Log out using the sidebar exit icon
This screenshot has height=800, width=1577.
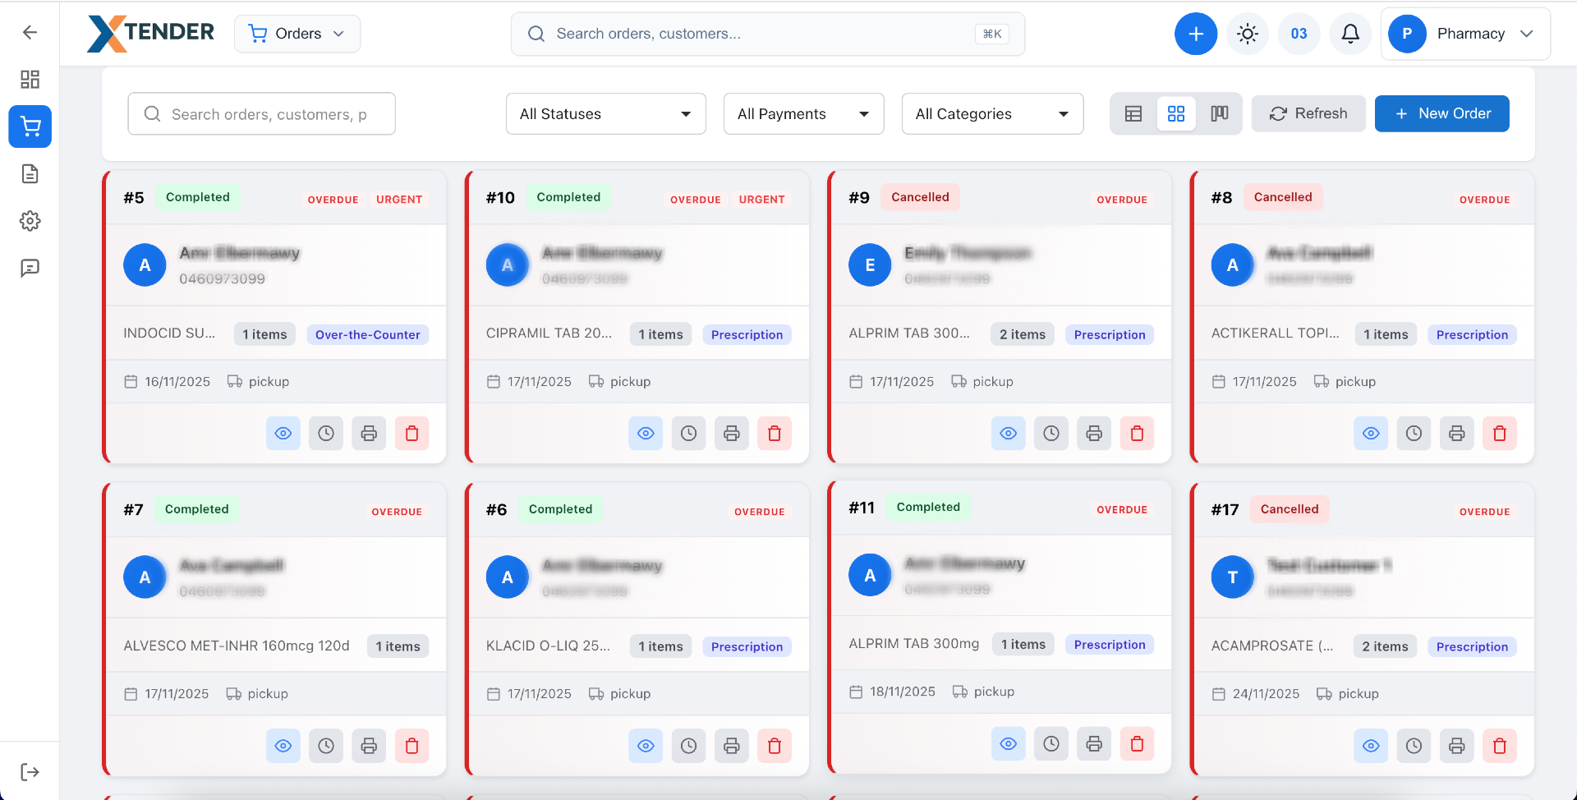click(x=30, y=771)
